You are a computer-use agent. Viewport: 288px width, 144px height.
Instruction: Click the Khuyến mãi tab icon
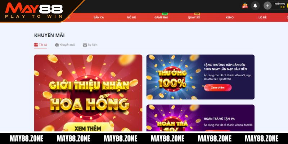pyautogui.click(x=57, y=45)
